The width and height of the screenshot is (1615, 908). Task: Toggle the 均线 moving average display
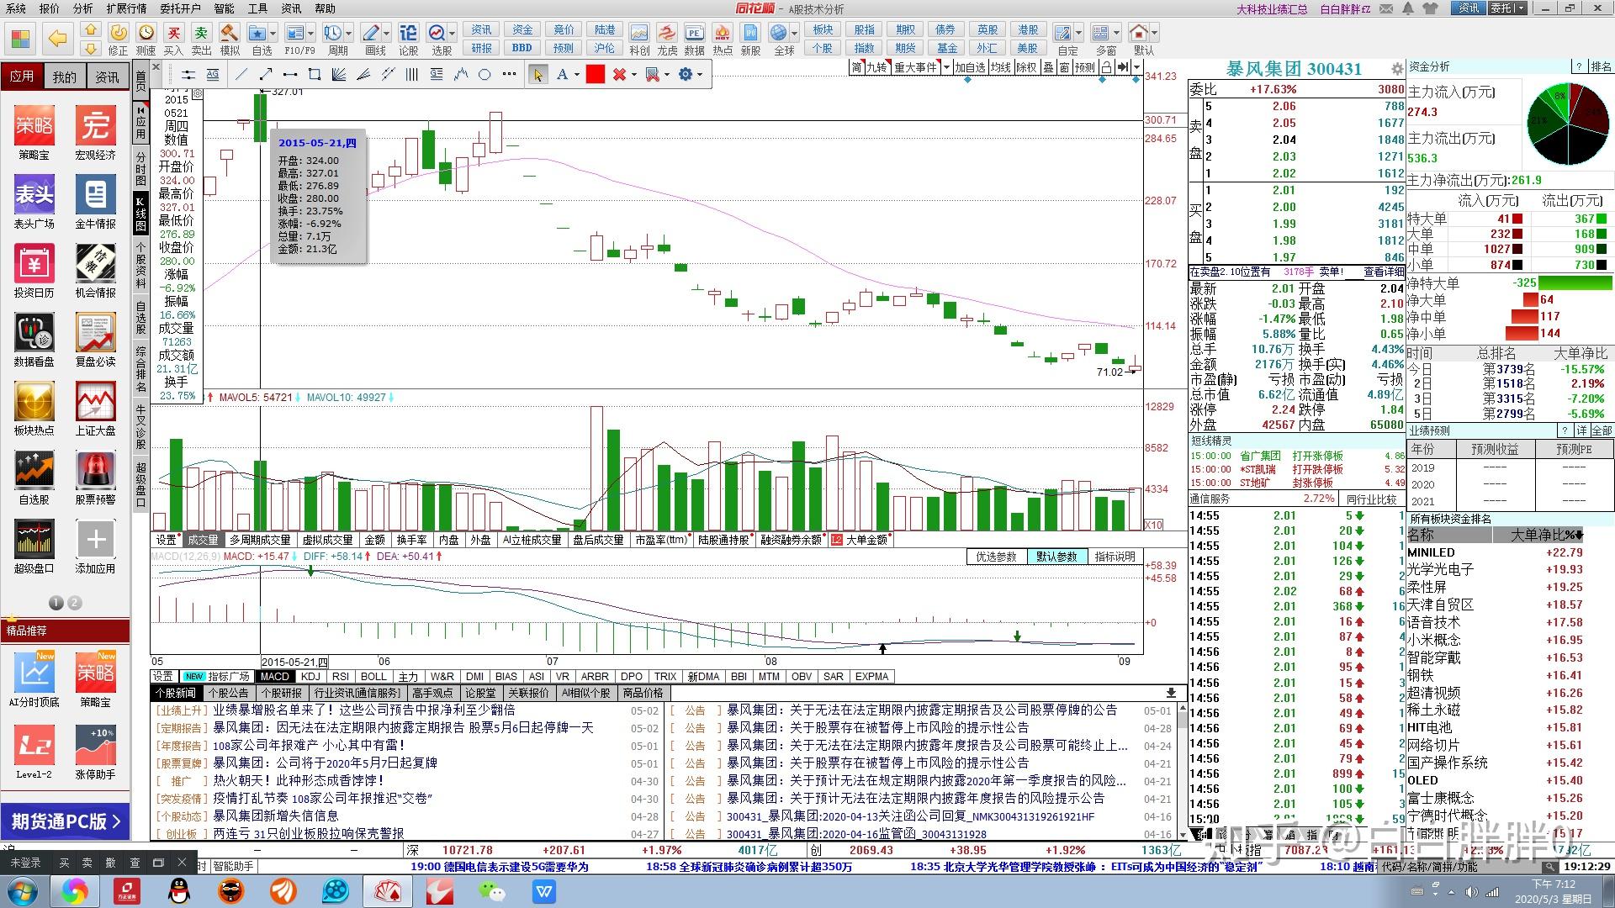coord(1001,67)
